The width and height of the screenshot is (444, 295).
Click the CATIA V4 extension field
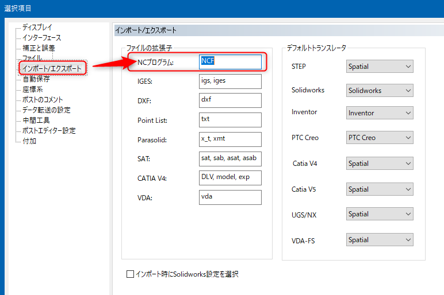pos(229,177)
